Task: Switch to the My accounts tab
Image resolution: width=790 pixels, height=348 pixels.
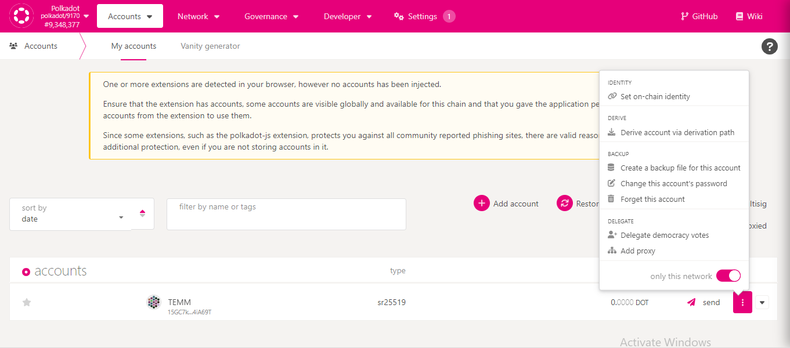Action: point(134,46)
